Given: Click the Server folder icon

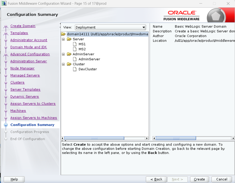Looking at the screenshot, I should pyautogui.click(x=69, y=39).
